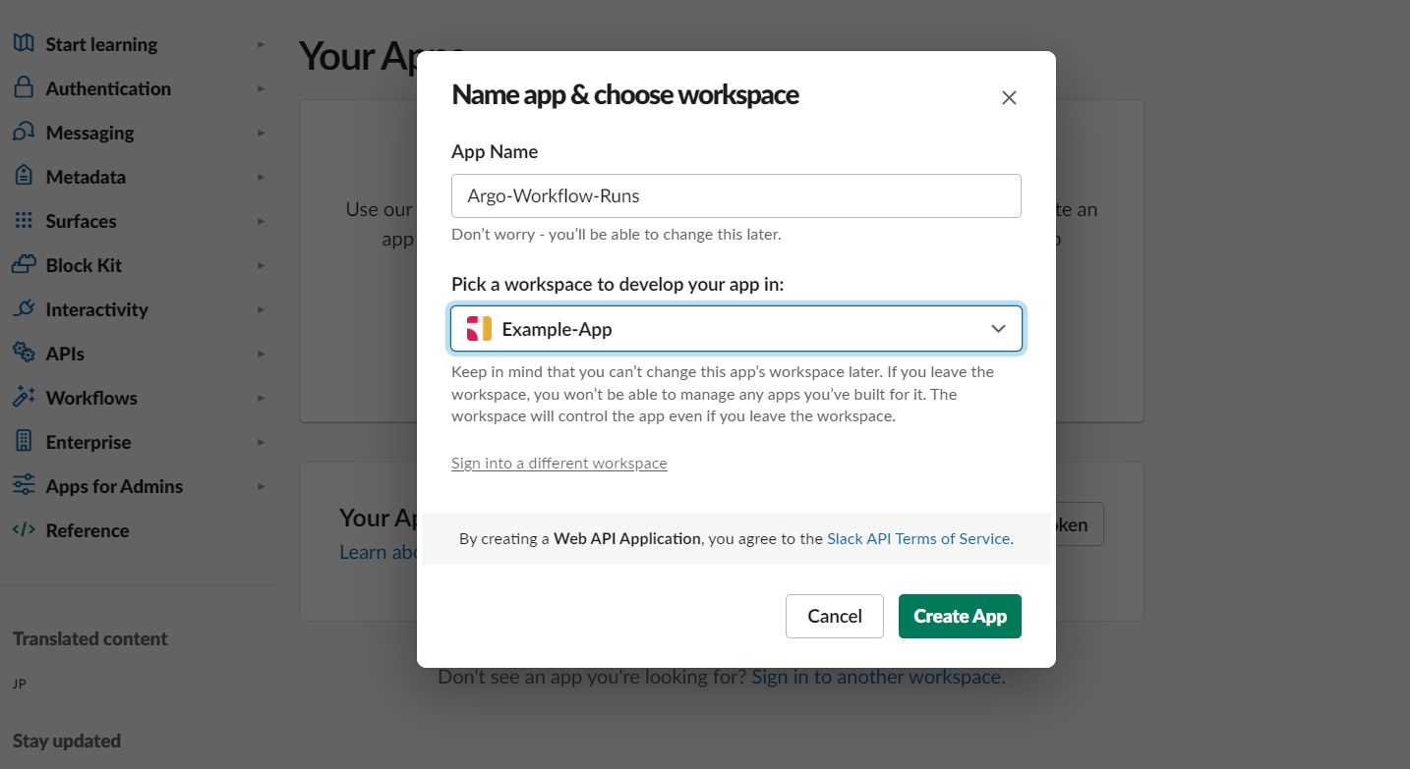Image resolution: width=1410 pixels, height=769 pixels.
Task: Expand the Authentication section arrow
Action: [261, 88]
